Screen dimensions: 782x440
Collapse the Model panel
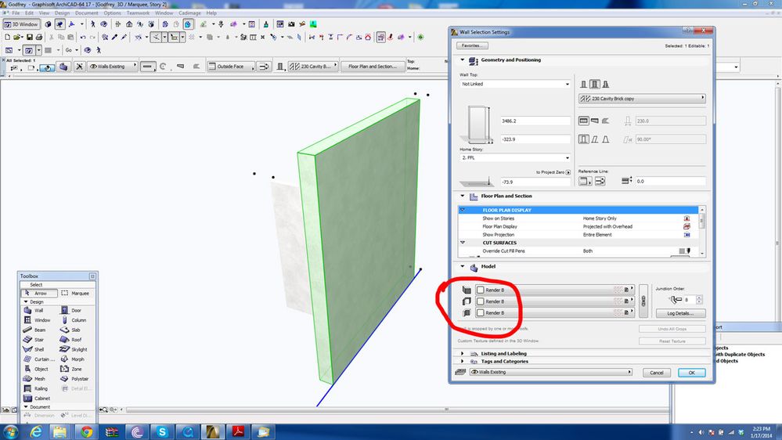pos(463,266)
